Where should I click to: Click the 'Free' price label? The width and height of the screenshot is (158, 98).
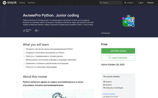pos(104,44)
